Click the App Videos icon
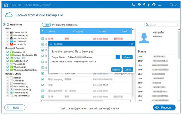 click(12, 41)
